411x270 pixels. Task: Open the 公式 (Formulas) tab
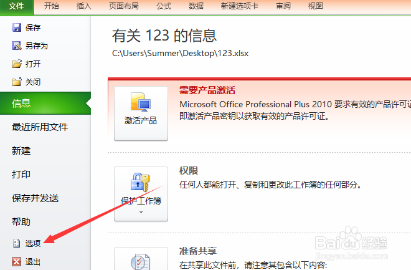click(164, 6)
